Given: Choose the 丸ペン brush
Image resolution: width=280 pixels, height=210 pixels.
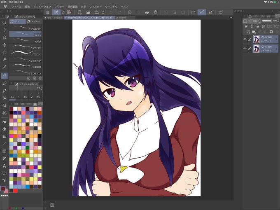Looking at the screenshot, I should 25,40.
